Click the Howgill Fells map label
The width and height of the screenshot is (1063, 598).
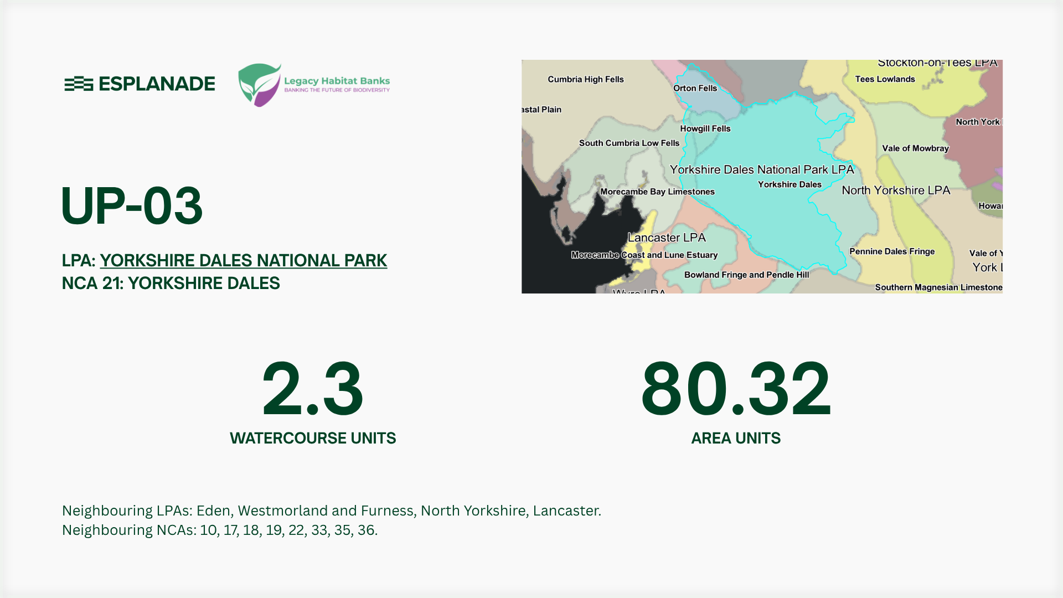705,129
